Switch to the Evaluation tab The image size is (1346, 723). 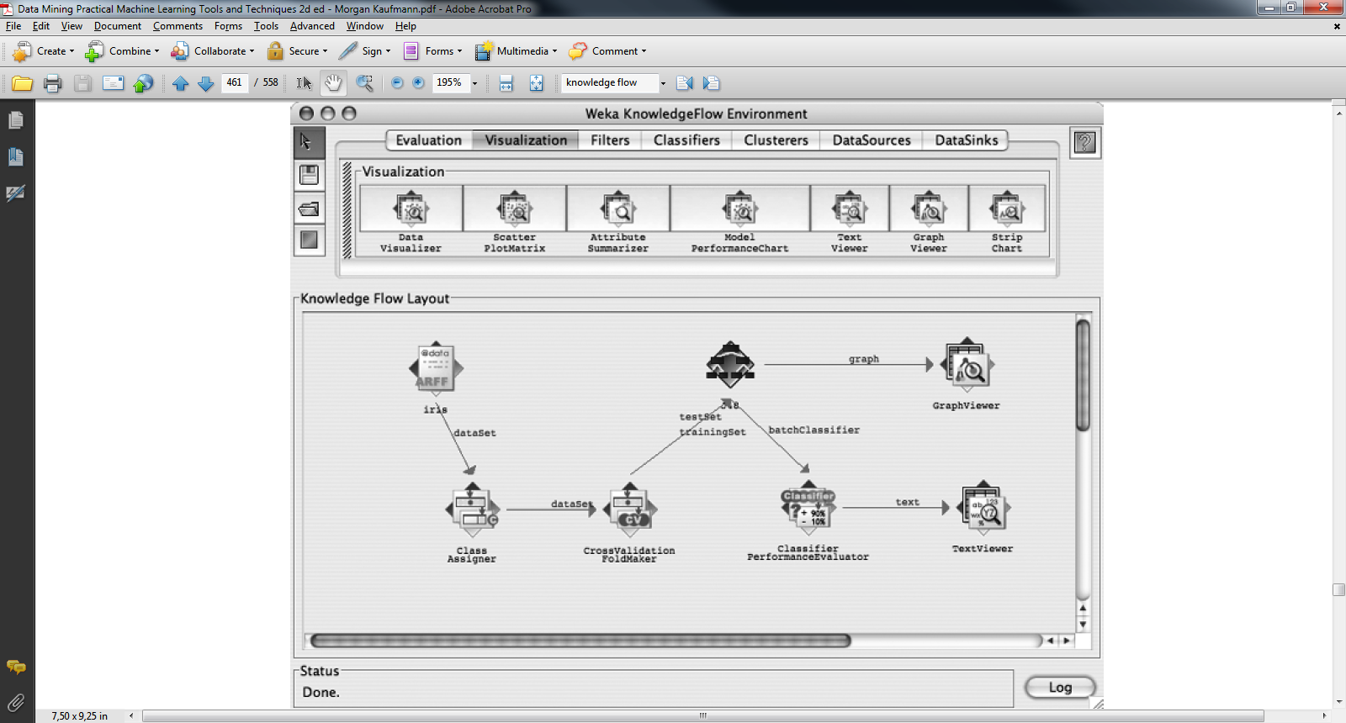[x=429, y=140]
